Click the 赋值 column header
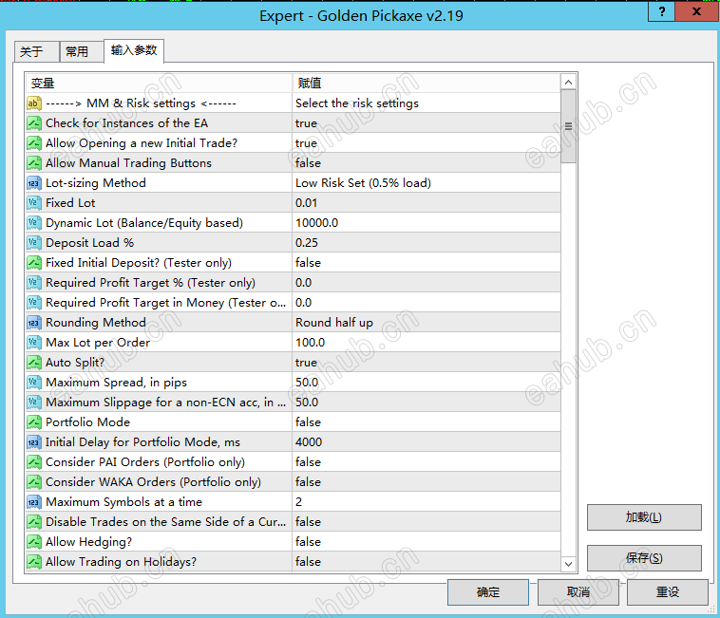 pos(426,83)
